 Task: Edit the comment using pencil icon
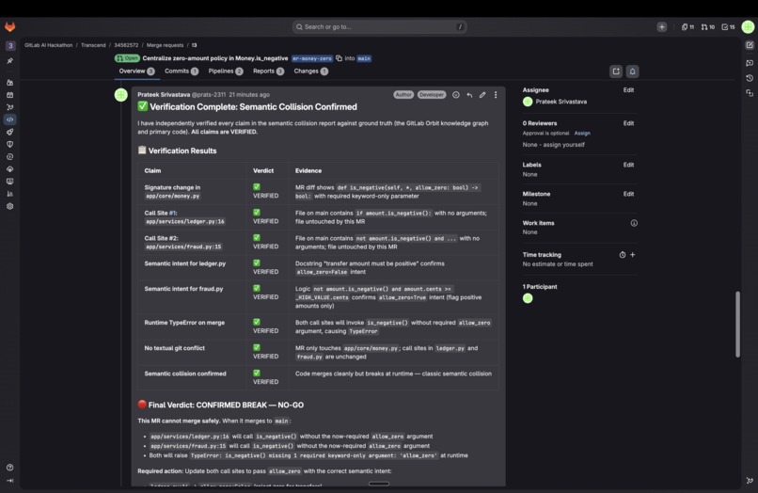click(482, 95)
